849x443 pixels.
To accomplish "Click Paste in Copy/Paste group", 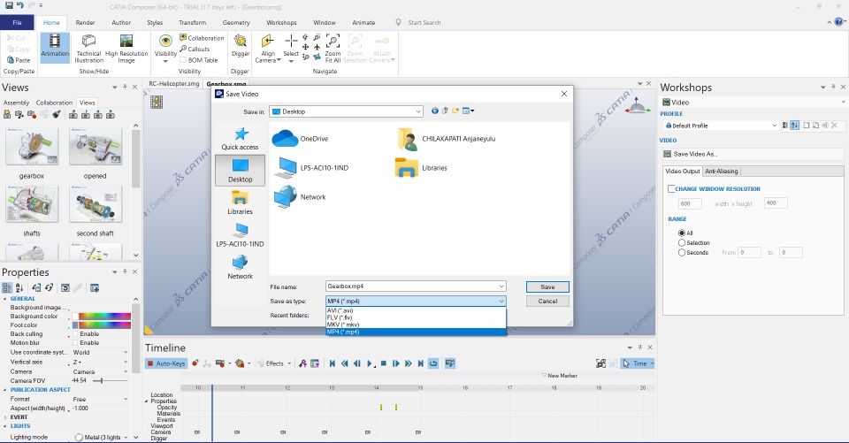I will (19, 60).
